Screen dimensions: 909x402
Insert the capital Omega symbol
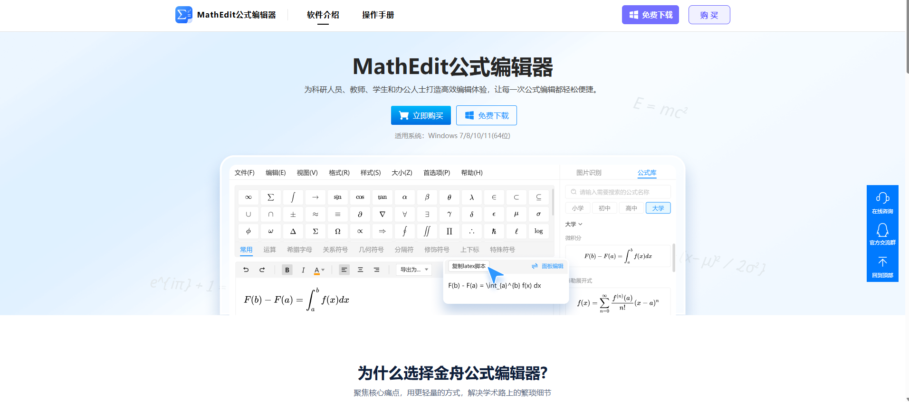coord(337,231)
